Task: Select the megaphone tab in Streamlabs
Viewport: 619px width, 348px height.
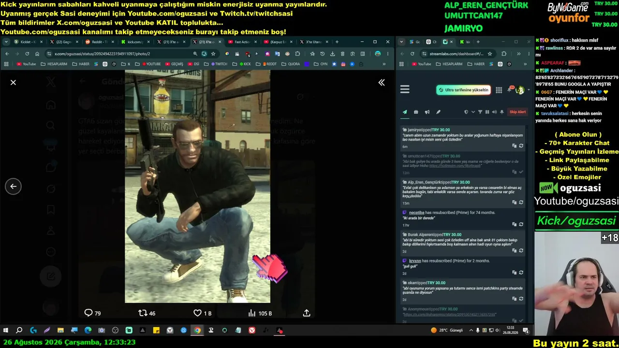Action: 427,112
